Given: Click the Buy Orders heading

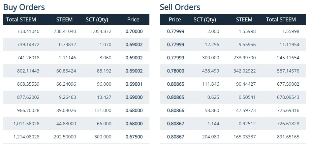Looking at the screenshot, I should coord(24,7).
